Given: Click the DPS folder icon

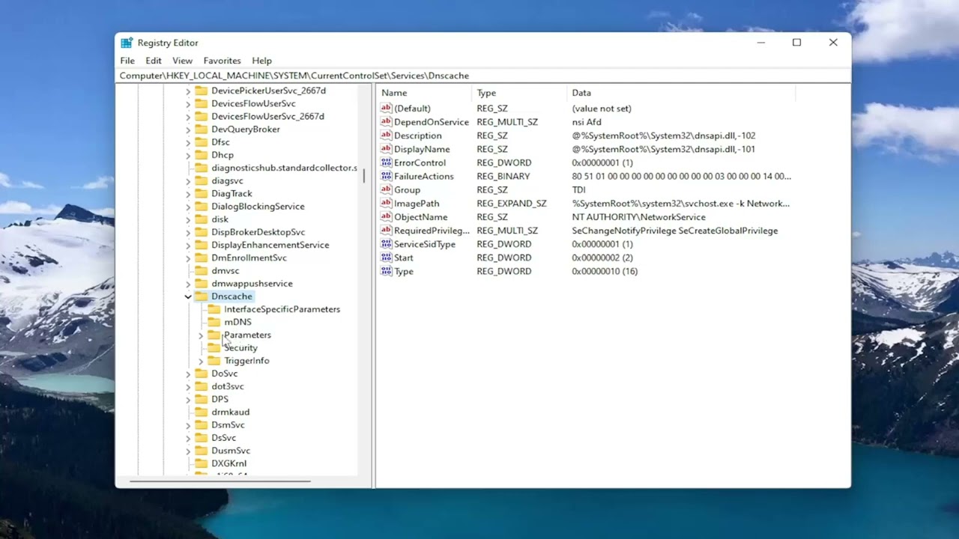Looking at the screenshot, I should (201, 399).
